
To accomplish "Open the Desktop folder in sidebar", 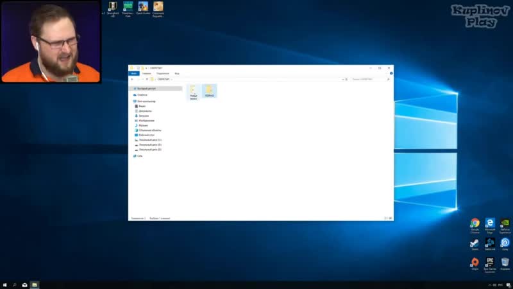I will (144, 135).
